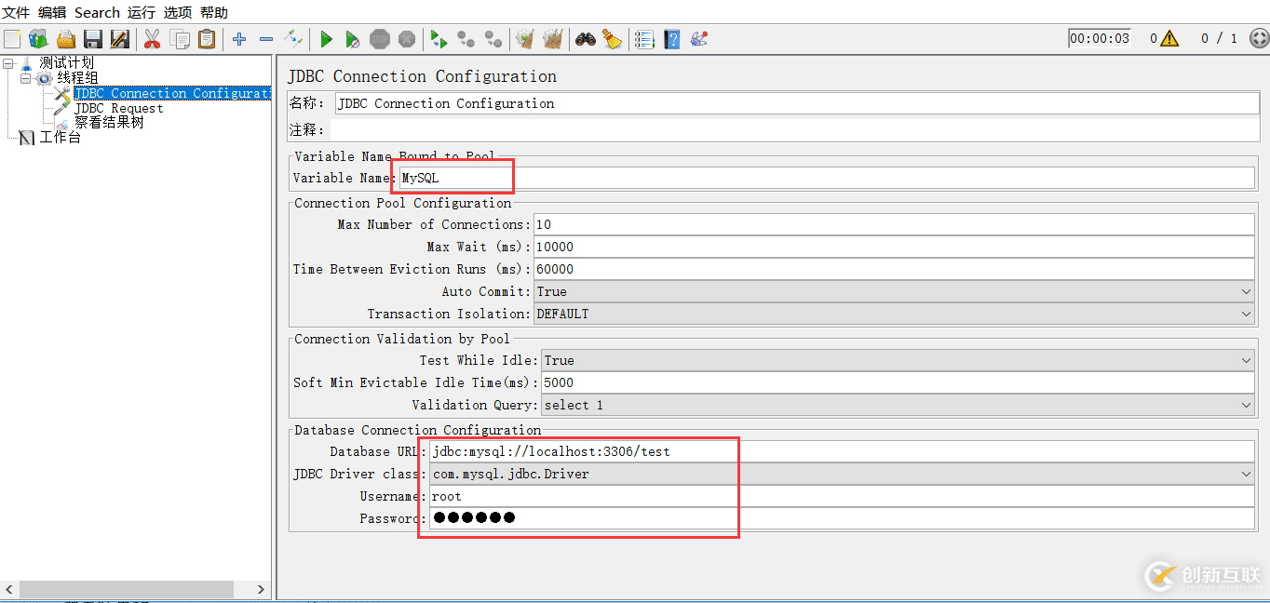The image size is (1270, 603).
Task: Select 测试计划 in the tree
Action: (x=66, y=63)
